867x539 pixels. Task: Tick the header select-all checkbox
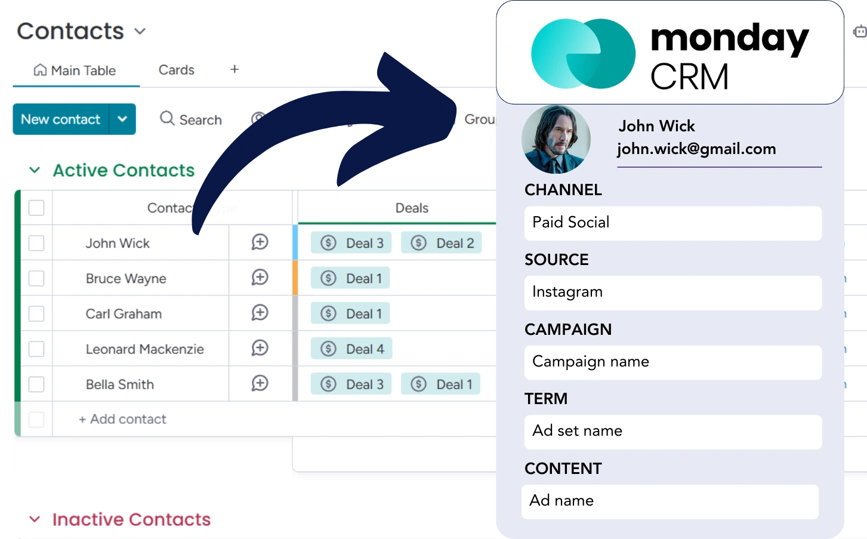pyautogui.click(x=36, y=208)
